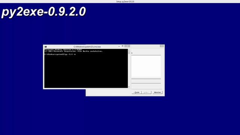Click the cmd.exe scrollbar down arrow
The width and height of the screenshot is (240, 135).
(x=129, y=87)
